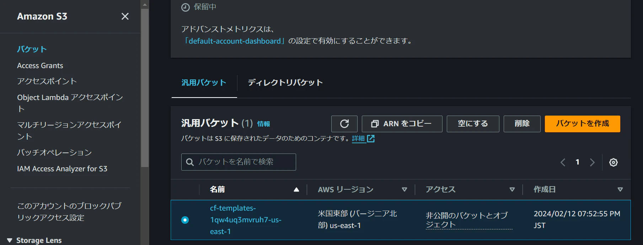
Task: Click the magnifier icon in bucket search
Action: (190, 162)
